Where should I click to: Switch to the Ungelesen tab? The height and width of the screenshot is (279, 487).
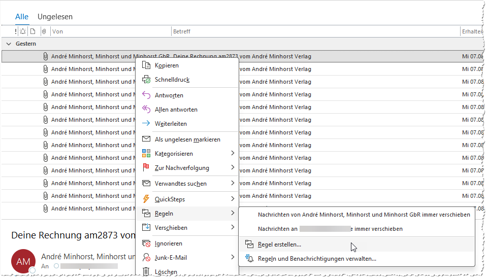55,17
